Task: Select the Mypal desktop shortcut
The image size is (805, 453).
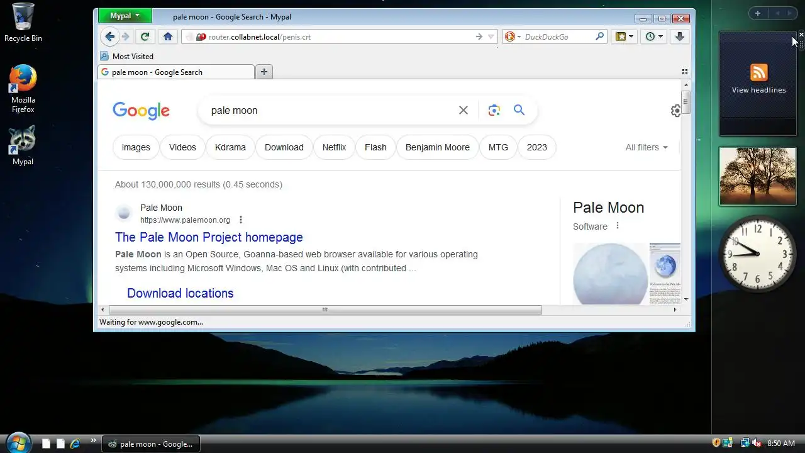Action: pos(23,145)
